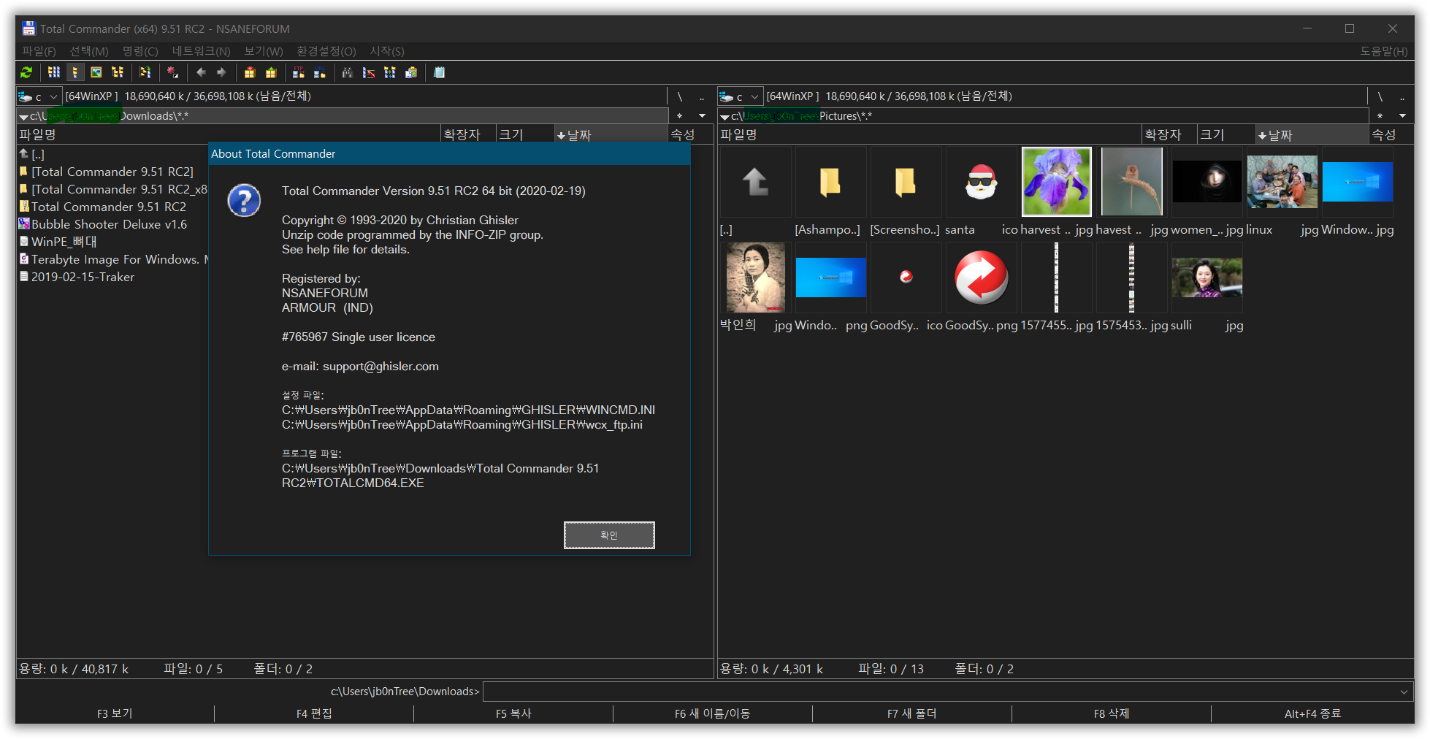Expand command line history dropdown arrow
The image size is (1430, 739).
pos(1404,692)
